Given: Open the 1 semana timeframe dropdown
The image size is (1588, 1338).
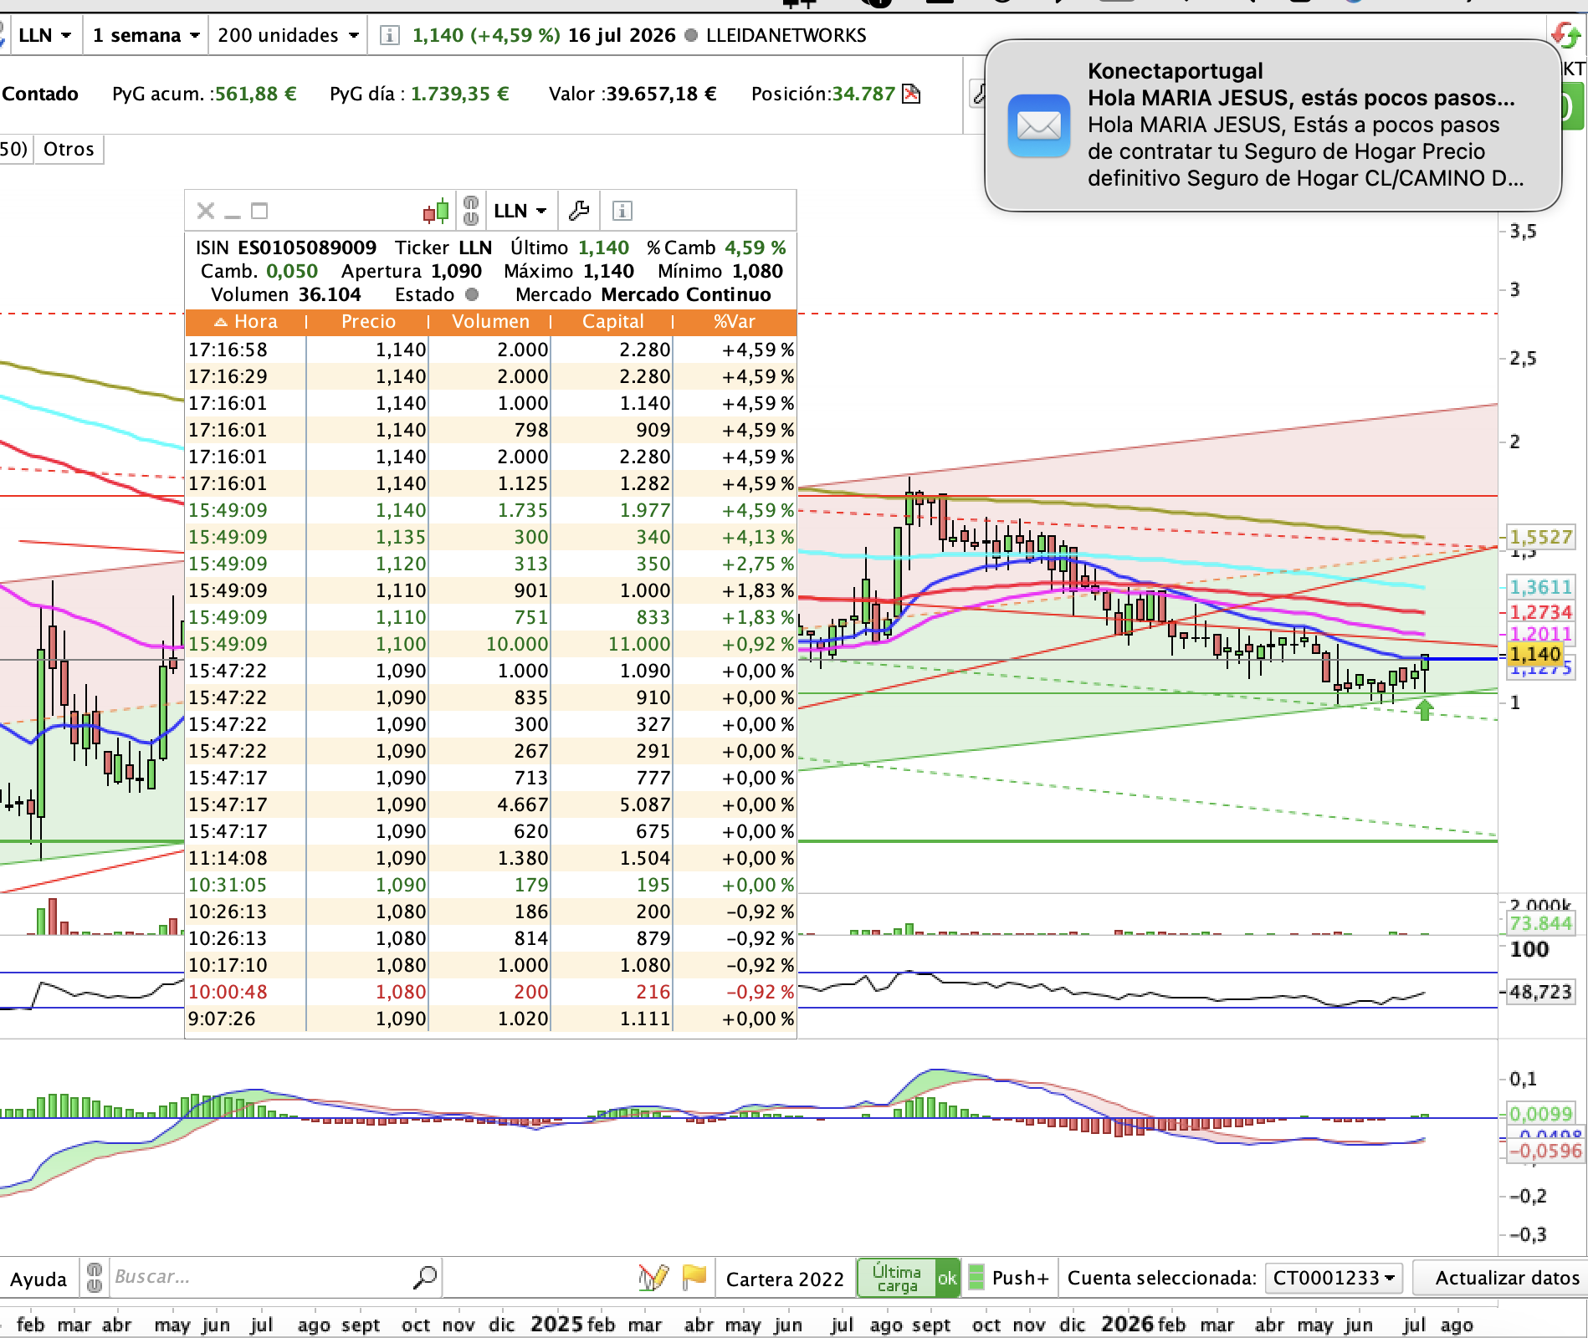Looking at the screenshot, I should [146, 35].
